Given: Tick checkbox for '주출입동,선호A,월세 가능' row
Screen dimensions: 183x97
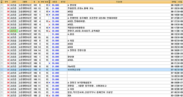Looking at the screenshot, I should click(2, 9).
